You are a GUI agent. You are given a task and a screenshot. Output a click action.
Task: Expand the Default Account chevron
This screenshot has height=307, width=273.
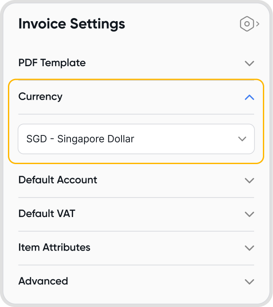249,180
